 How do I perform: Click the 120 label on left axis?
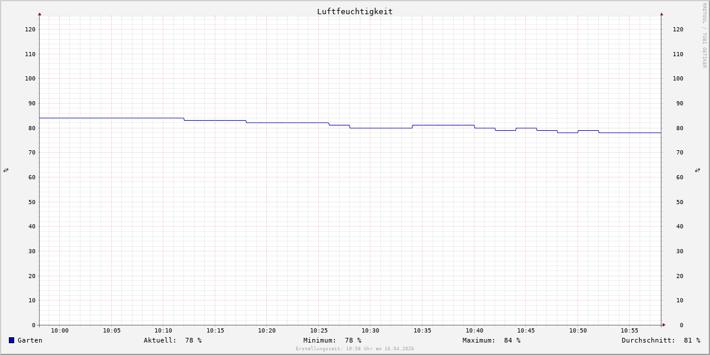point(30,29)
